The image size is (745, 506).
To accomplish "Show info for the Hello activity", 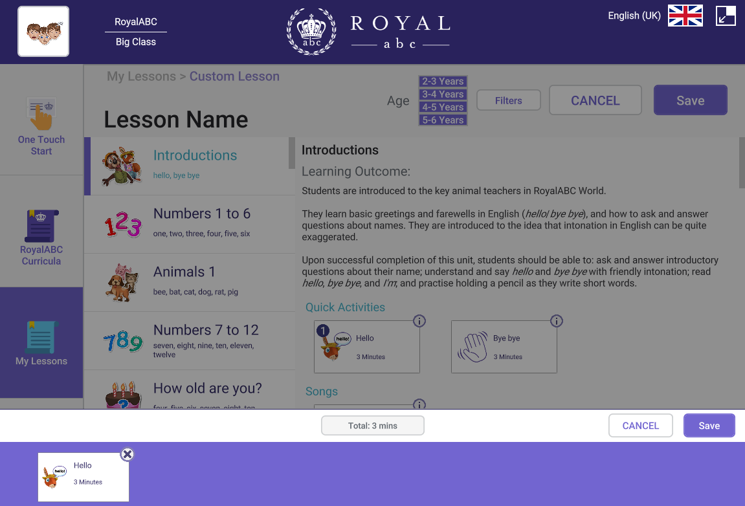I will point(419,321).
